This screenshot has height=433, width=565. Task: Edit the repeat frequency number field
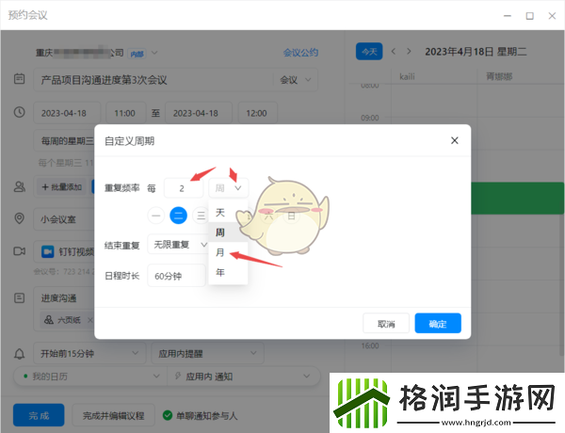point(183,187)
